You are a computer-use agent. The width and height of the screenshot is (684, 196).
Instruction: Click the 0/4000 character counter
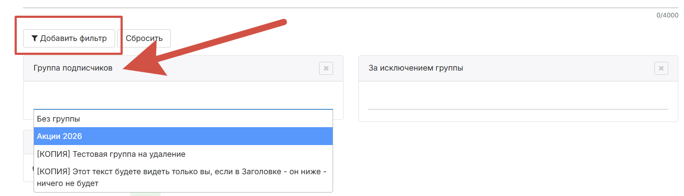[x=667, y=15]
